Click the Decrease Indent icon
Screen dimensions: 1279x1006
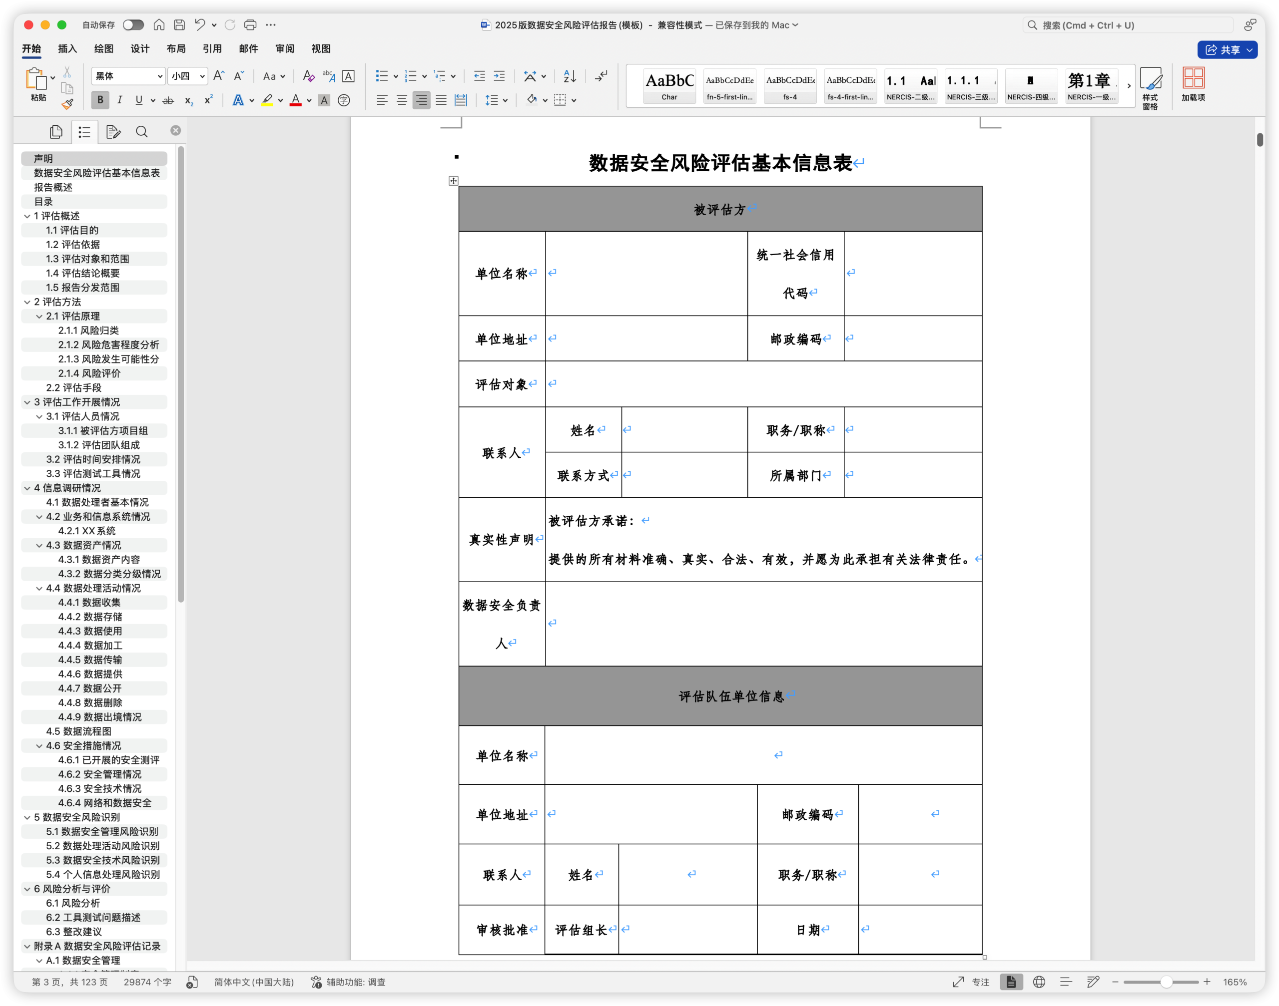pos(480,76)
